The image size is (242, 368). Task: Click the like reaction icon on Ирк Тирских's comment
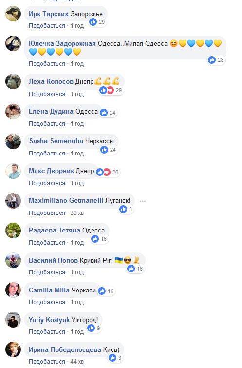pyautogui.click(x=93, y=22)
